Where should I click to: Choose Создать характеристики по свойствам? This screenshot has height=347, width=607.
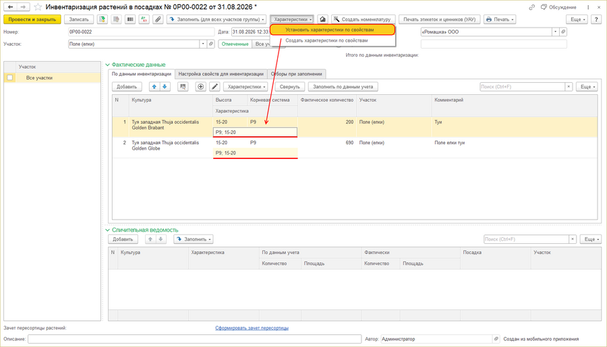326,40
